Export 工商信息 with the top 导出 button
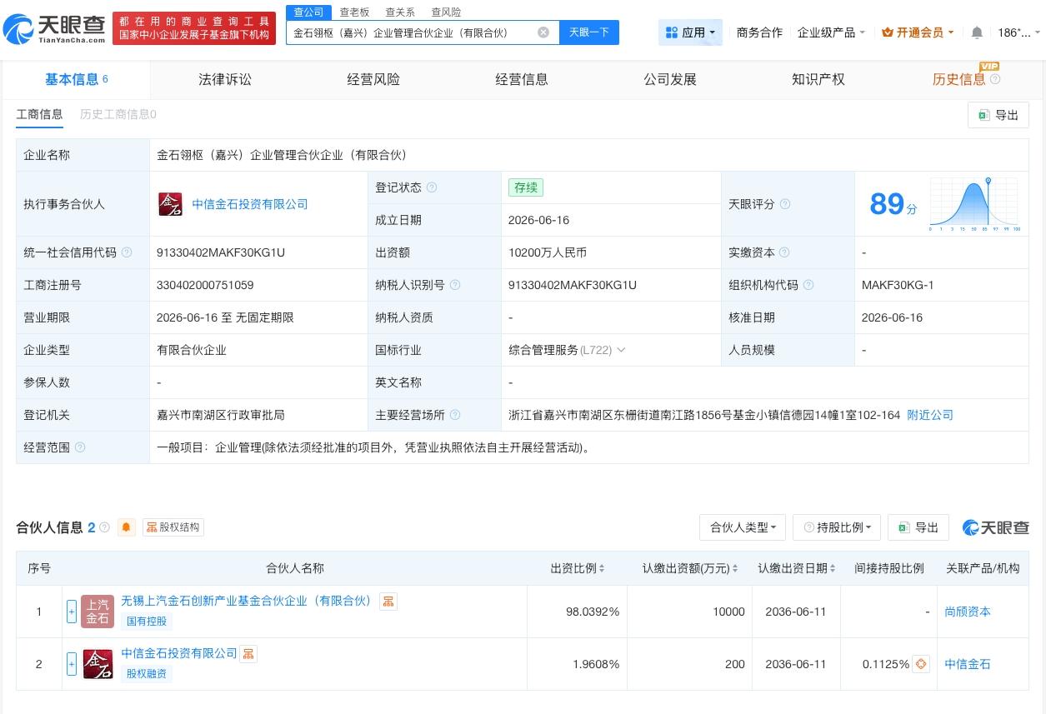This screenshot has height=714, width=1046. (998, 115)
